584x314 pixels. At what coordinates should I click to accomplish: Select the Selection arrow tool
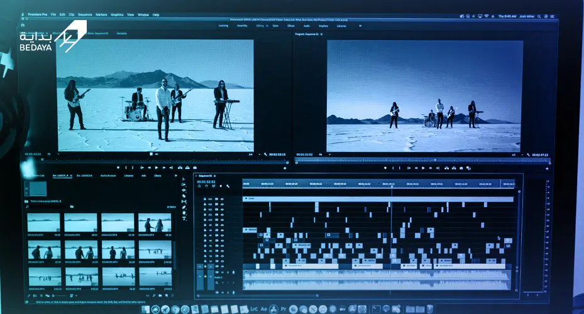(183, 180)
